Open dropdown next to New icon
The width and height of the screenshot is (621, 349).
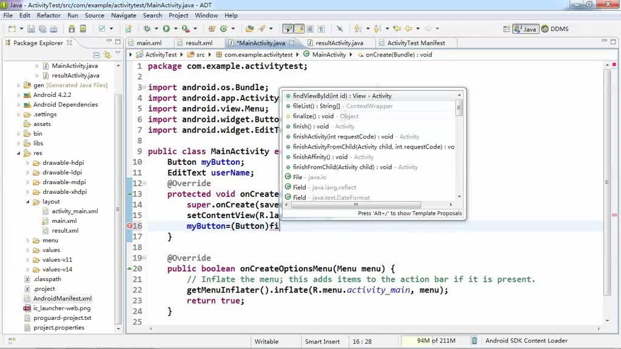[21, 29]
